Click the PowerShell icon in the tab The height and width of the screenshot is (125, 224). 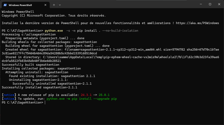[x=5, y=5]
